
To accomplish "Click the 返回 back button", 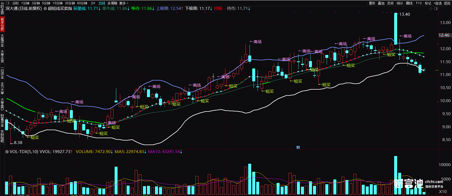I will [447, 3].
